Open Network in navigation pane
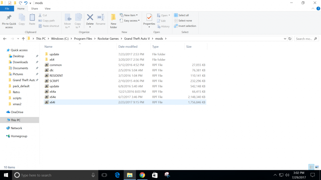 click(x=16, y=128)
